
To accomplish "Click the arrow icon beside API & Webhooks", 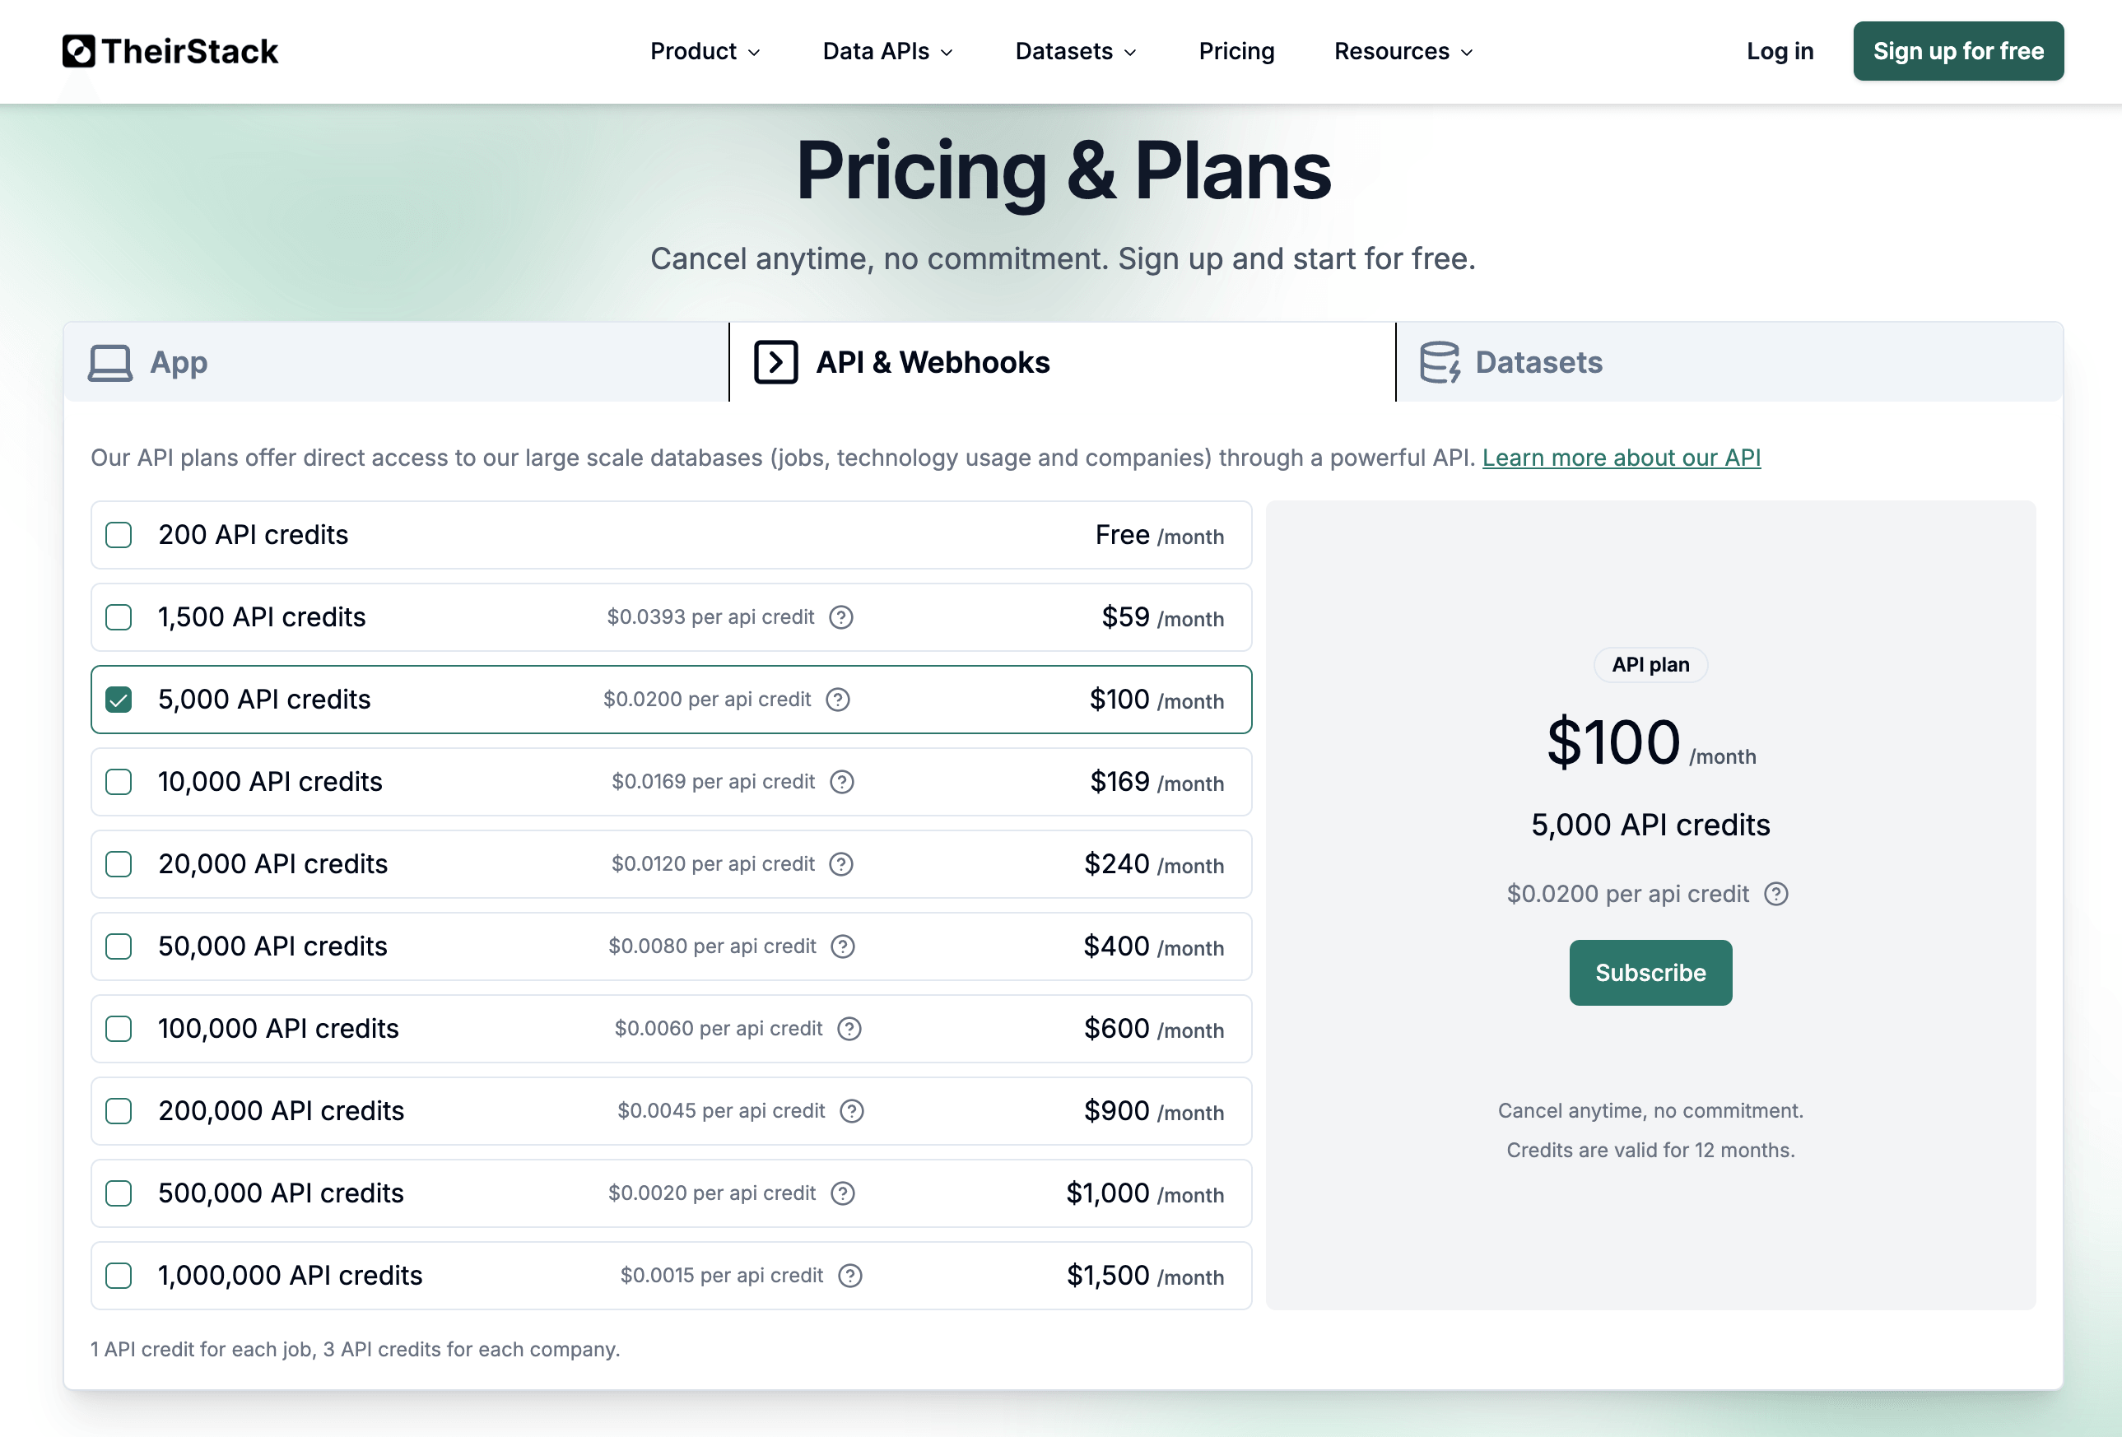I will click(x=775, y=361).
